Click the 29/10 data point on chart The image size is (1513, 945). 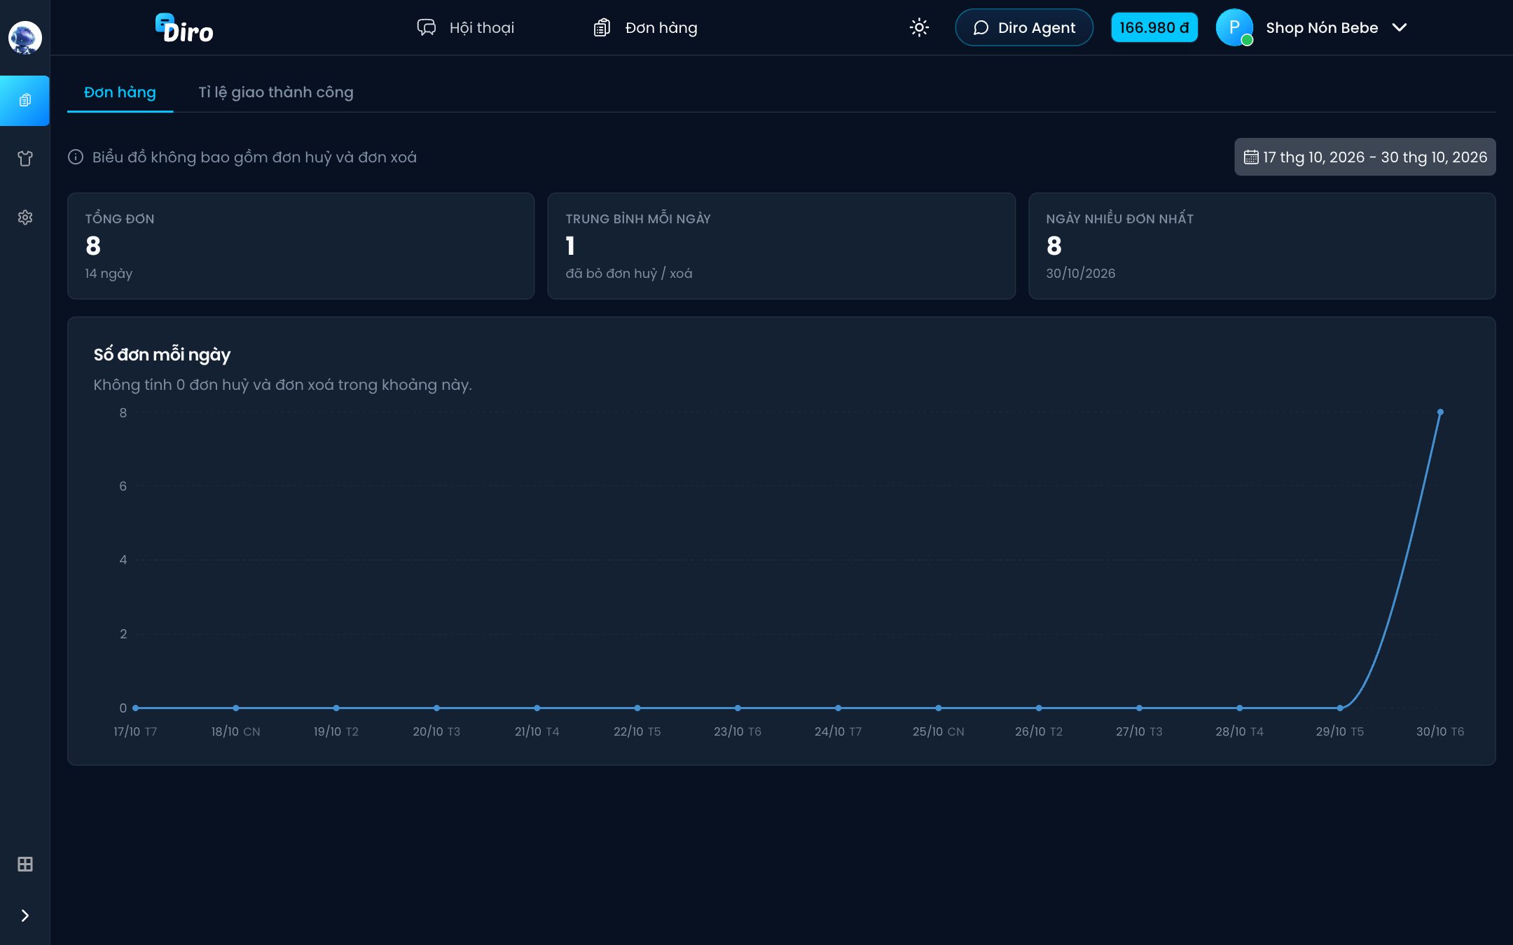1340,708
